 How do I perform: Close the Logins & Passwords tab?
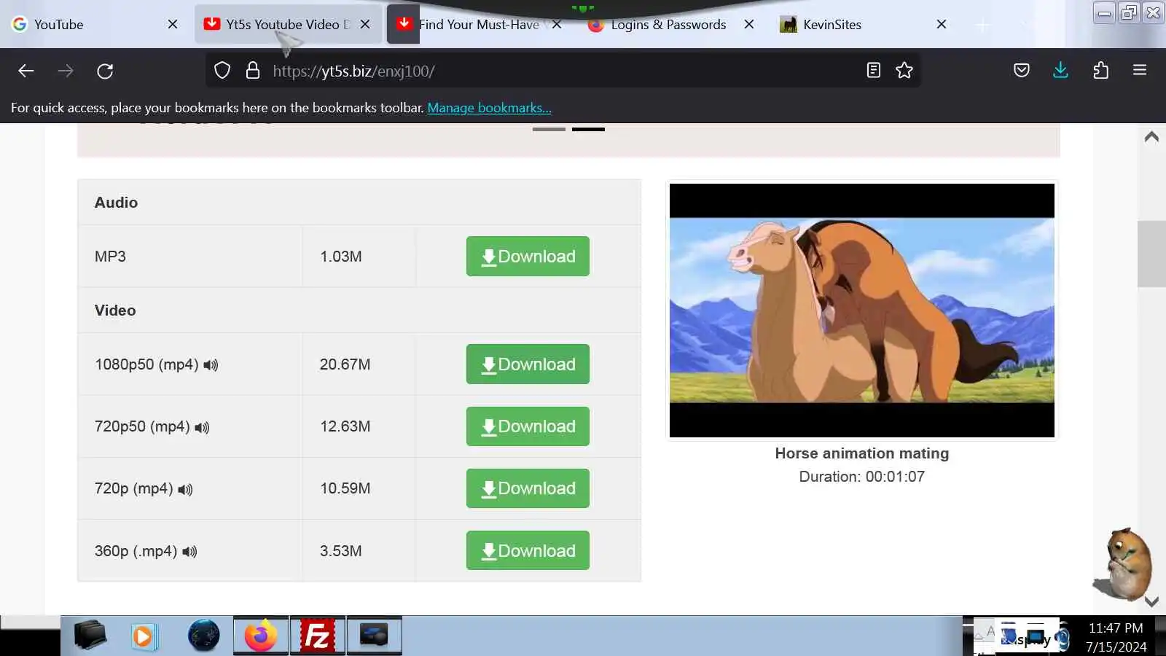(749, 24)
